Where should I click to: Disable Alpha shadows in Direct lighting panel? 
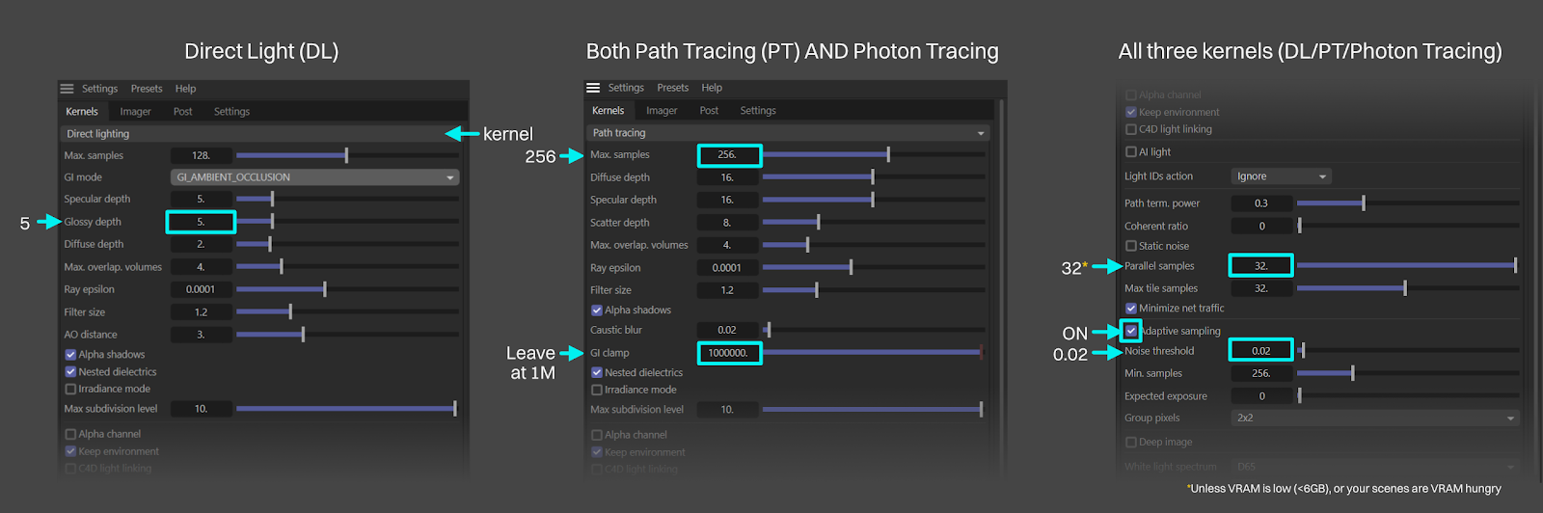(x=70, y=355)
